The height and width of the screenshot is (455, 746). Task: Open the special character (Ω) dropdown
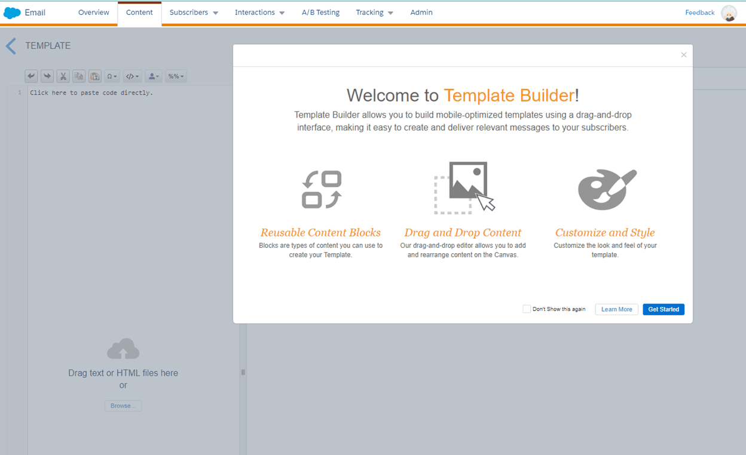pos(111,76)
